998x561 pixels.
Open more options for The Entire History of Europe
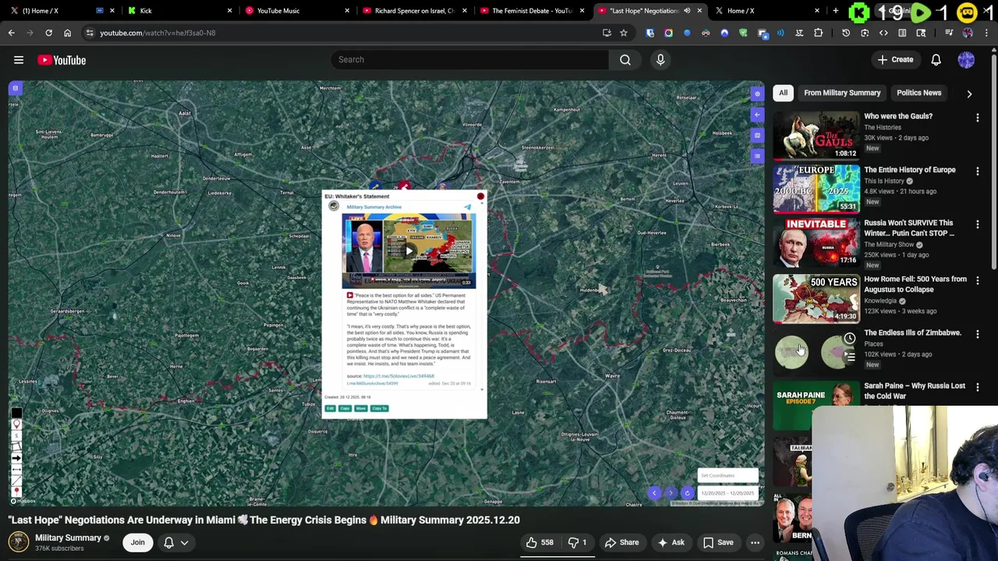(x=978, y=171)
